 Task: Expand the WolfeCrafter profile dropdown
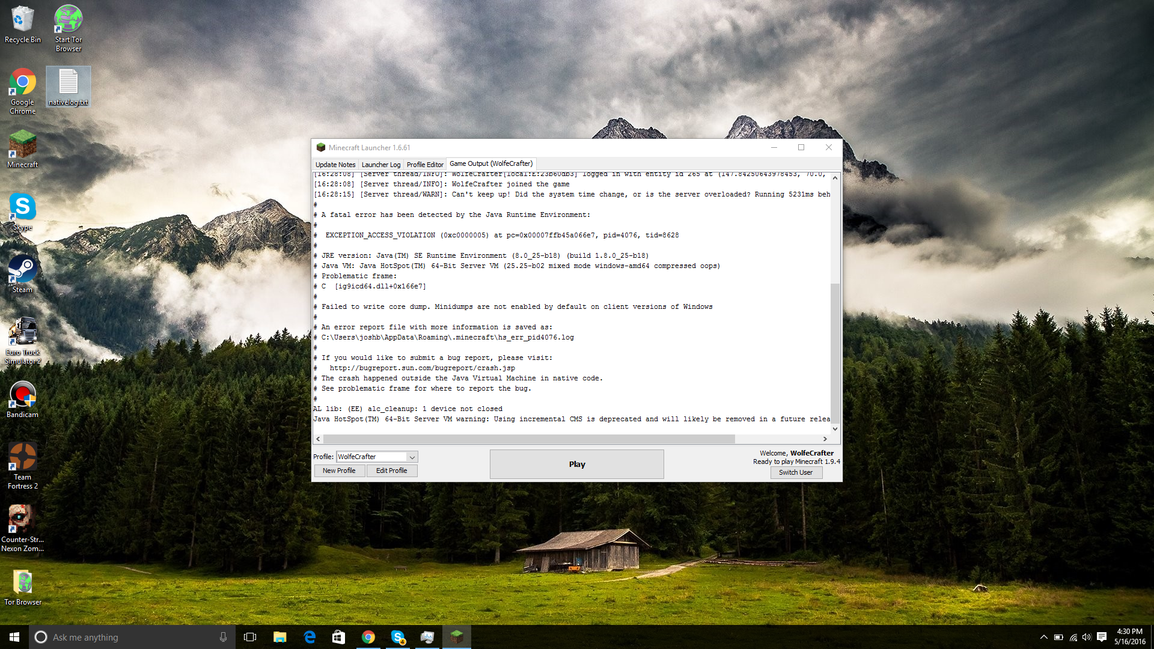pyautogui.click(x=412, y=457)
